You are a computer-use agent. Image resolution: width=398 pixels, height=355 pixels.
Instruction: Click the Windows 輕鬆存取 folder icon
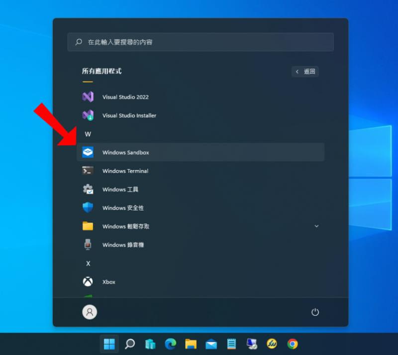[x=88, y=226]
